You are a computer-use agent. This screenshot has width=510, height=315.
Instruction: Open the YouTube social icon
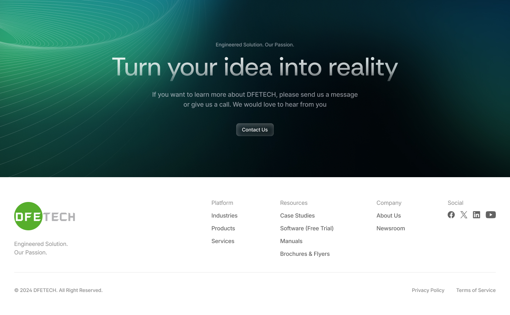tap(491, 215)
